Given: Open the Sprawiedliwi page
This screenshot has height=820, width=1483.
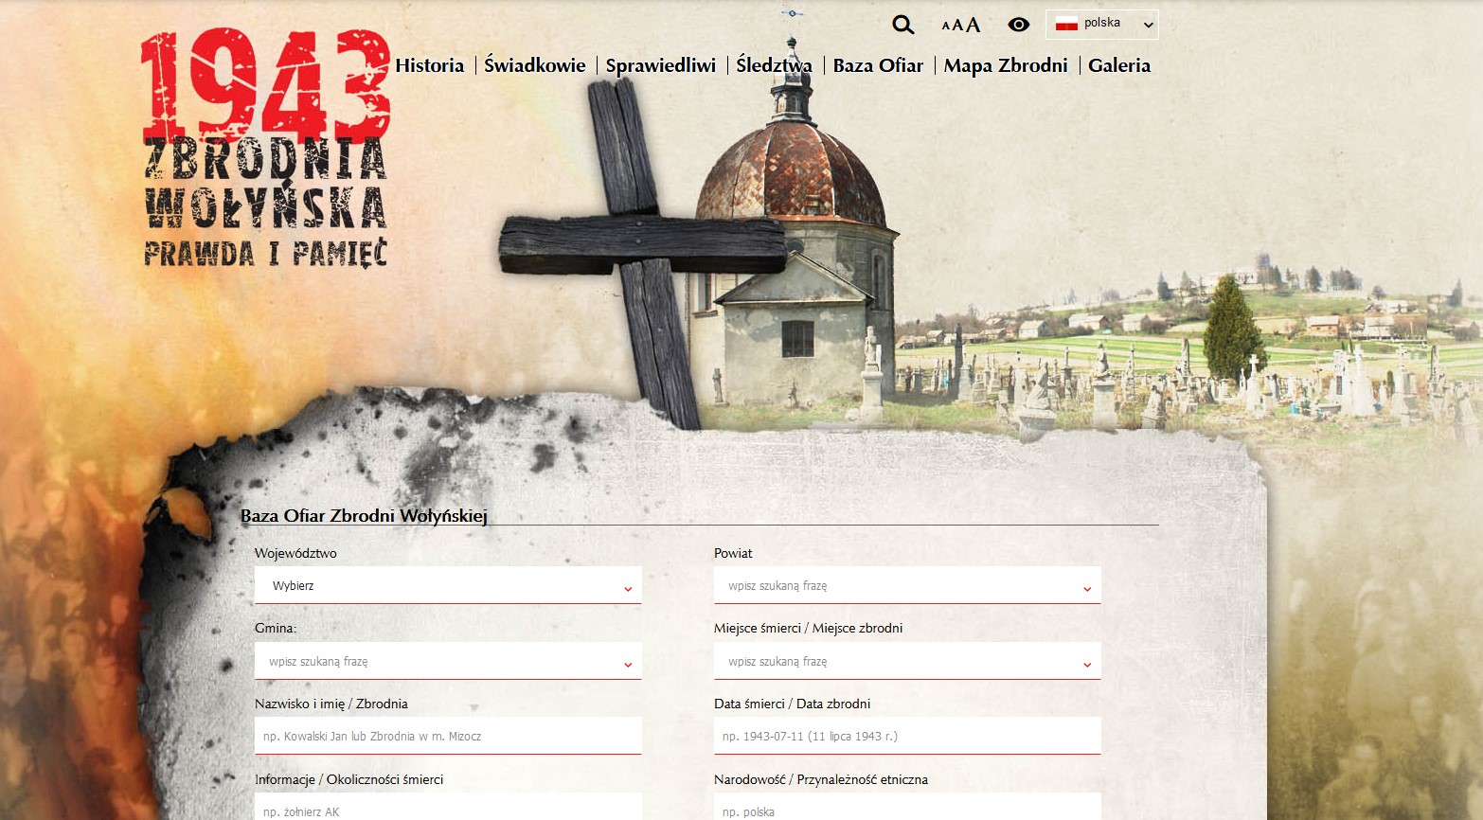Looking at the screenshot, I should coord(660,65).
